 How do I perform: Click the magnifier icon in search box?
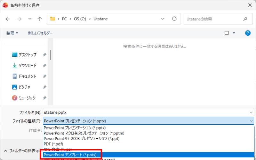pos(245,19)
